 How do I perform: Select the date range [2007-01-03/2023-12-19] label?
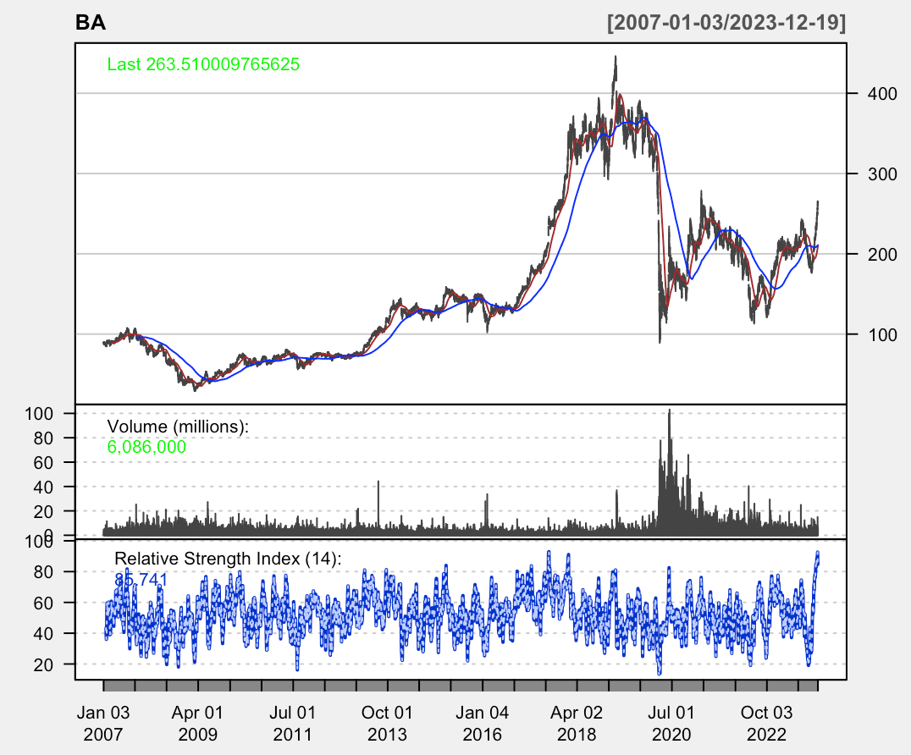tap(726, 23)
